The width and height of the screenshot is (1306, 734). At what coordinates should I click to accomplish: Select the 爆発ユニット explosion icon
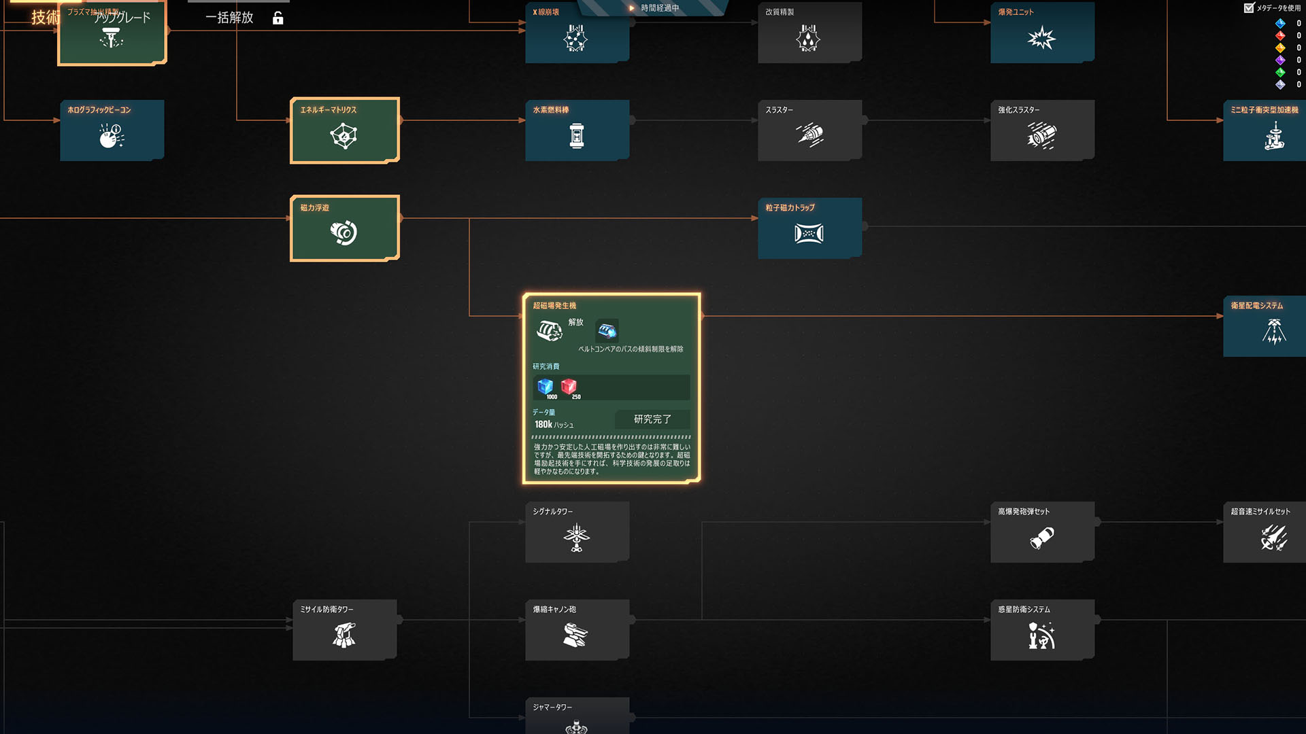click(x=1041, y=38)
